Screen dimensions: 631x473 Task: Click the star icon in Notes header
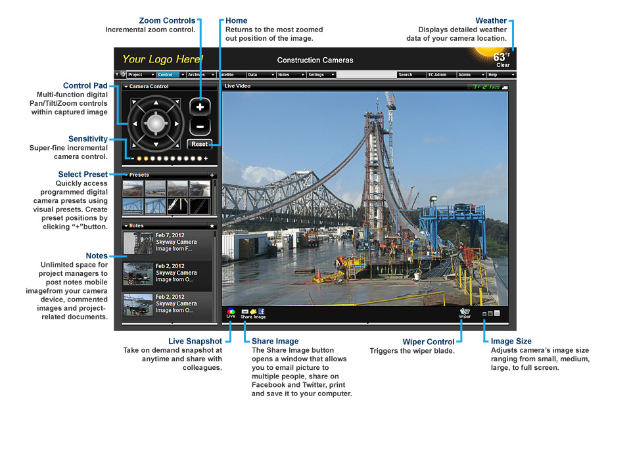212,226
